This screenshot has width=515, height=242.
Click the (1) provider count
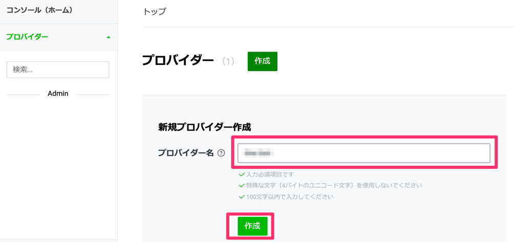click(x=228, y=61)
